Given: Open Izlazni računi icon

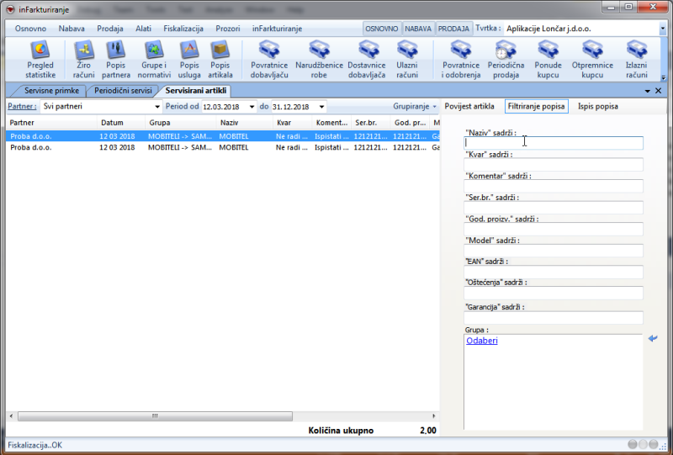Looking at the screenshot, I should 637,60.
